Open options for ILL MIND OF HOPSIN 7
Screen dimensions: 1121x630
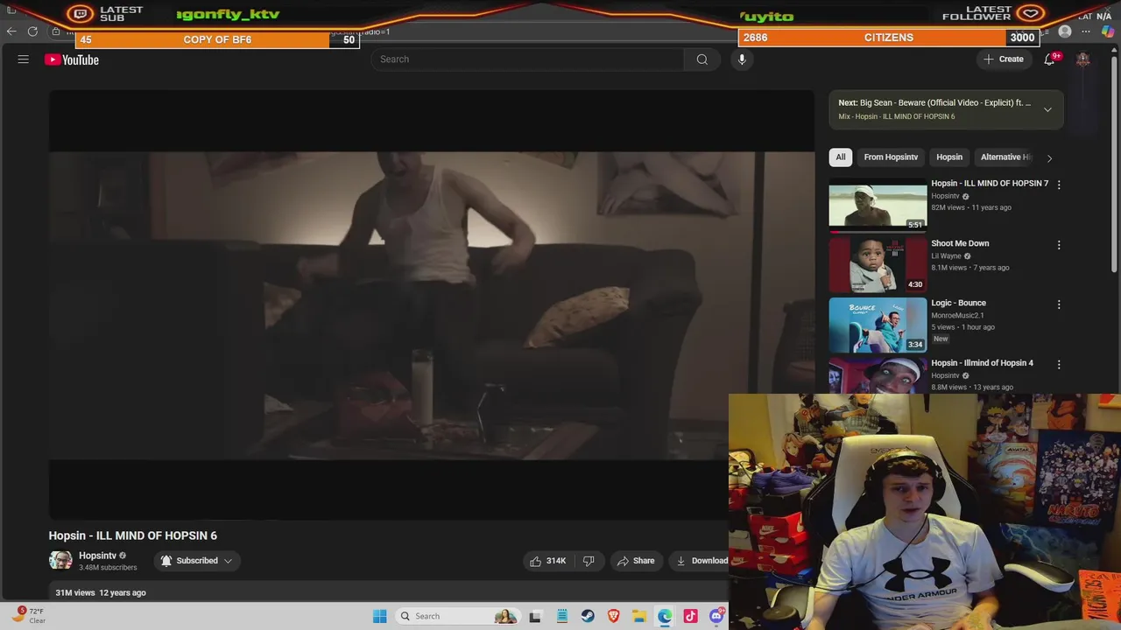coord(1059,185)
